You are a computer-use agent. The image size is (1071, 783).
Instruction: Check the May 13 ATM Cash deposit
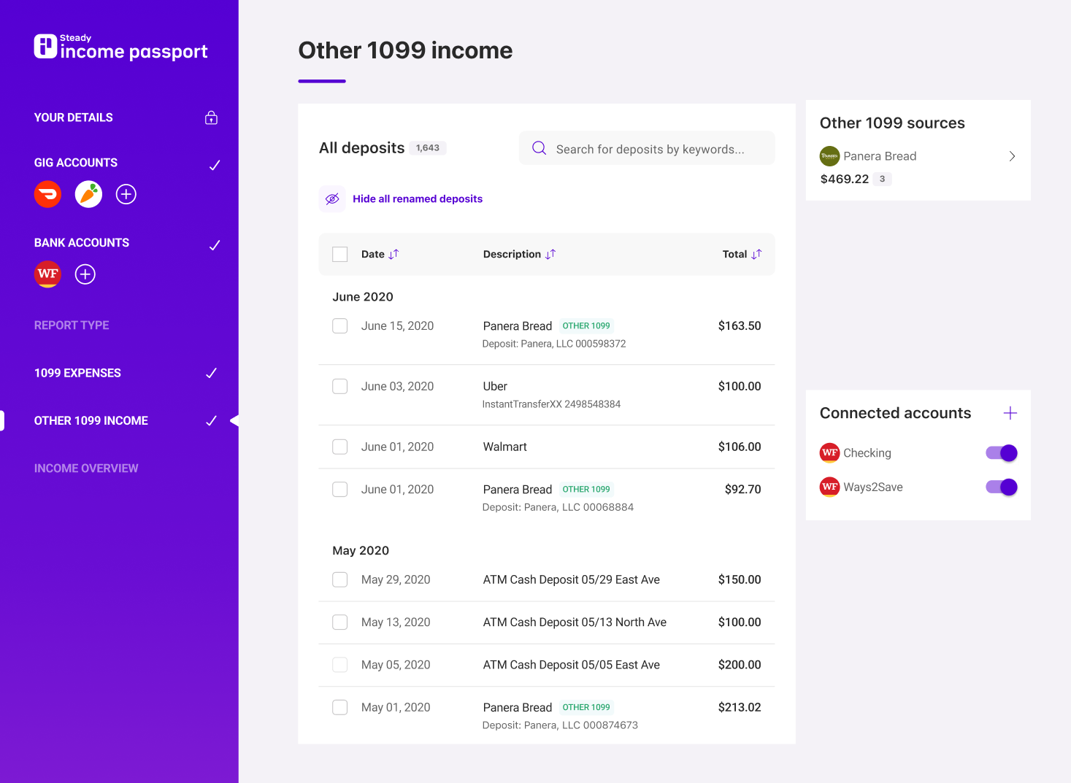[340, 622]
